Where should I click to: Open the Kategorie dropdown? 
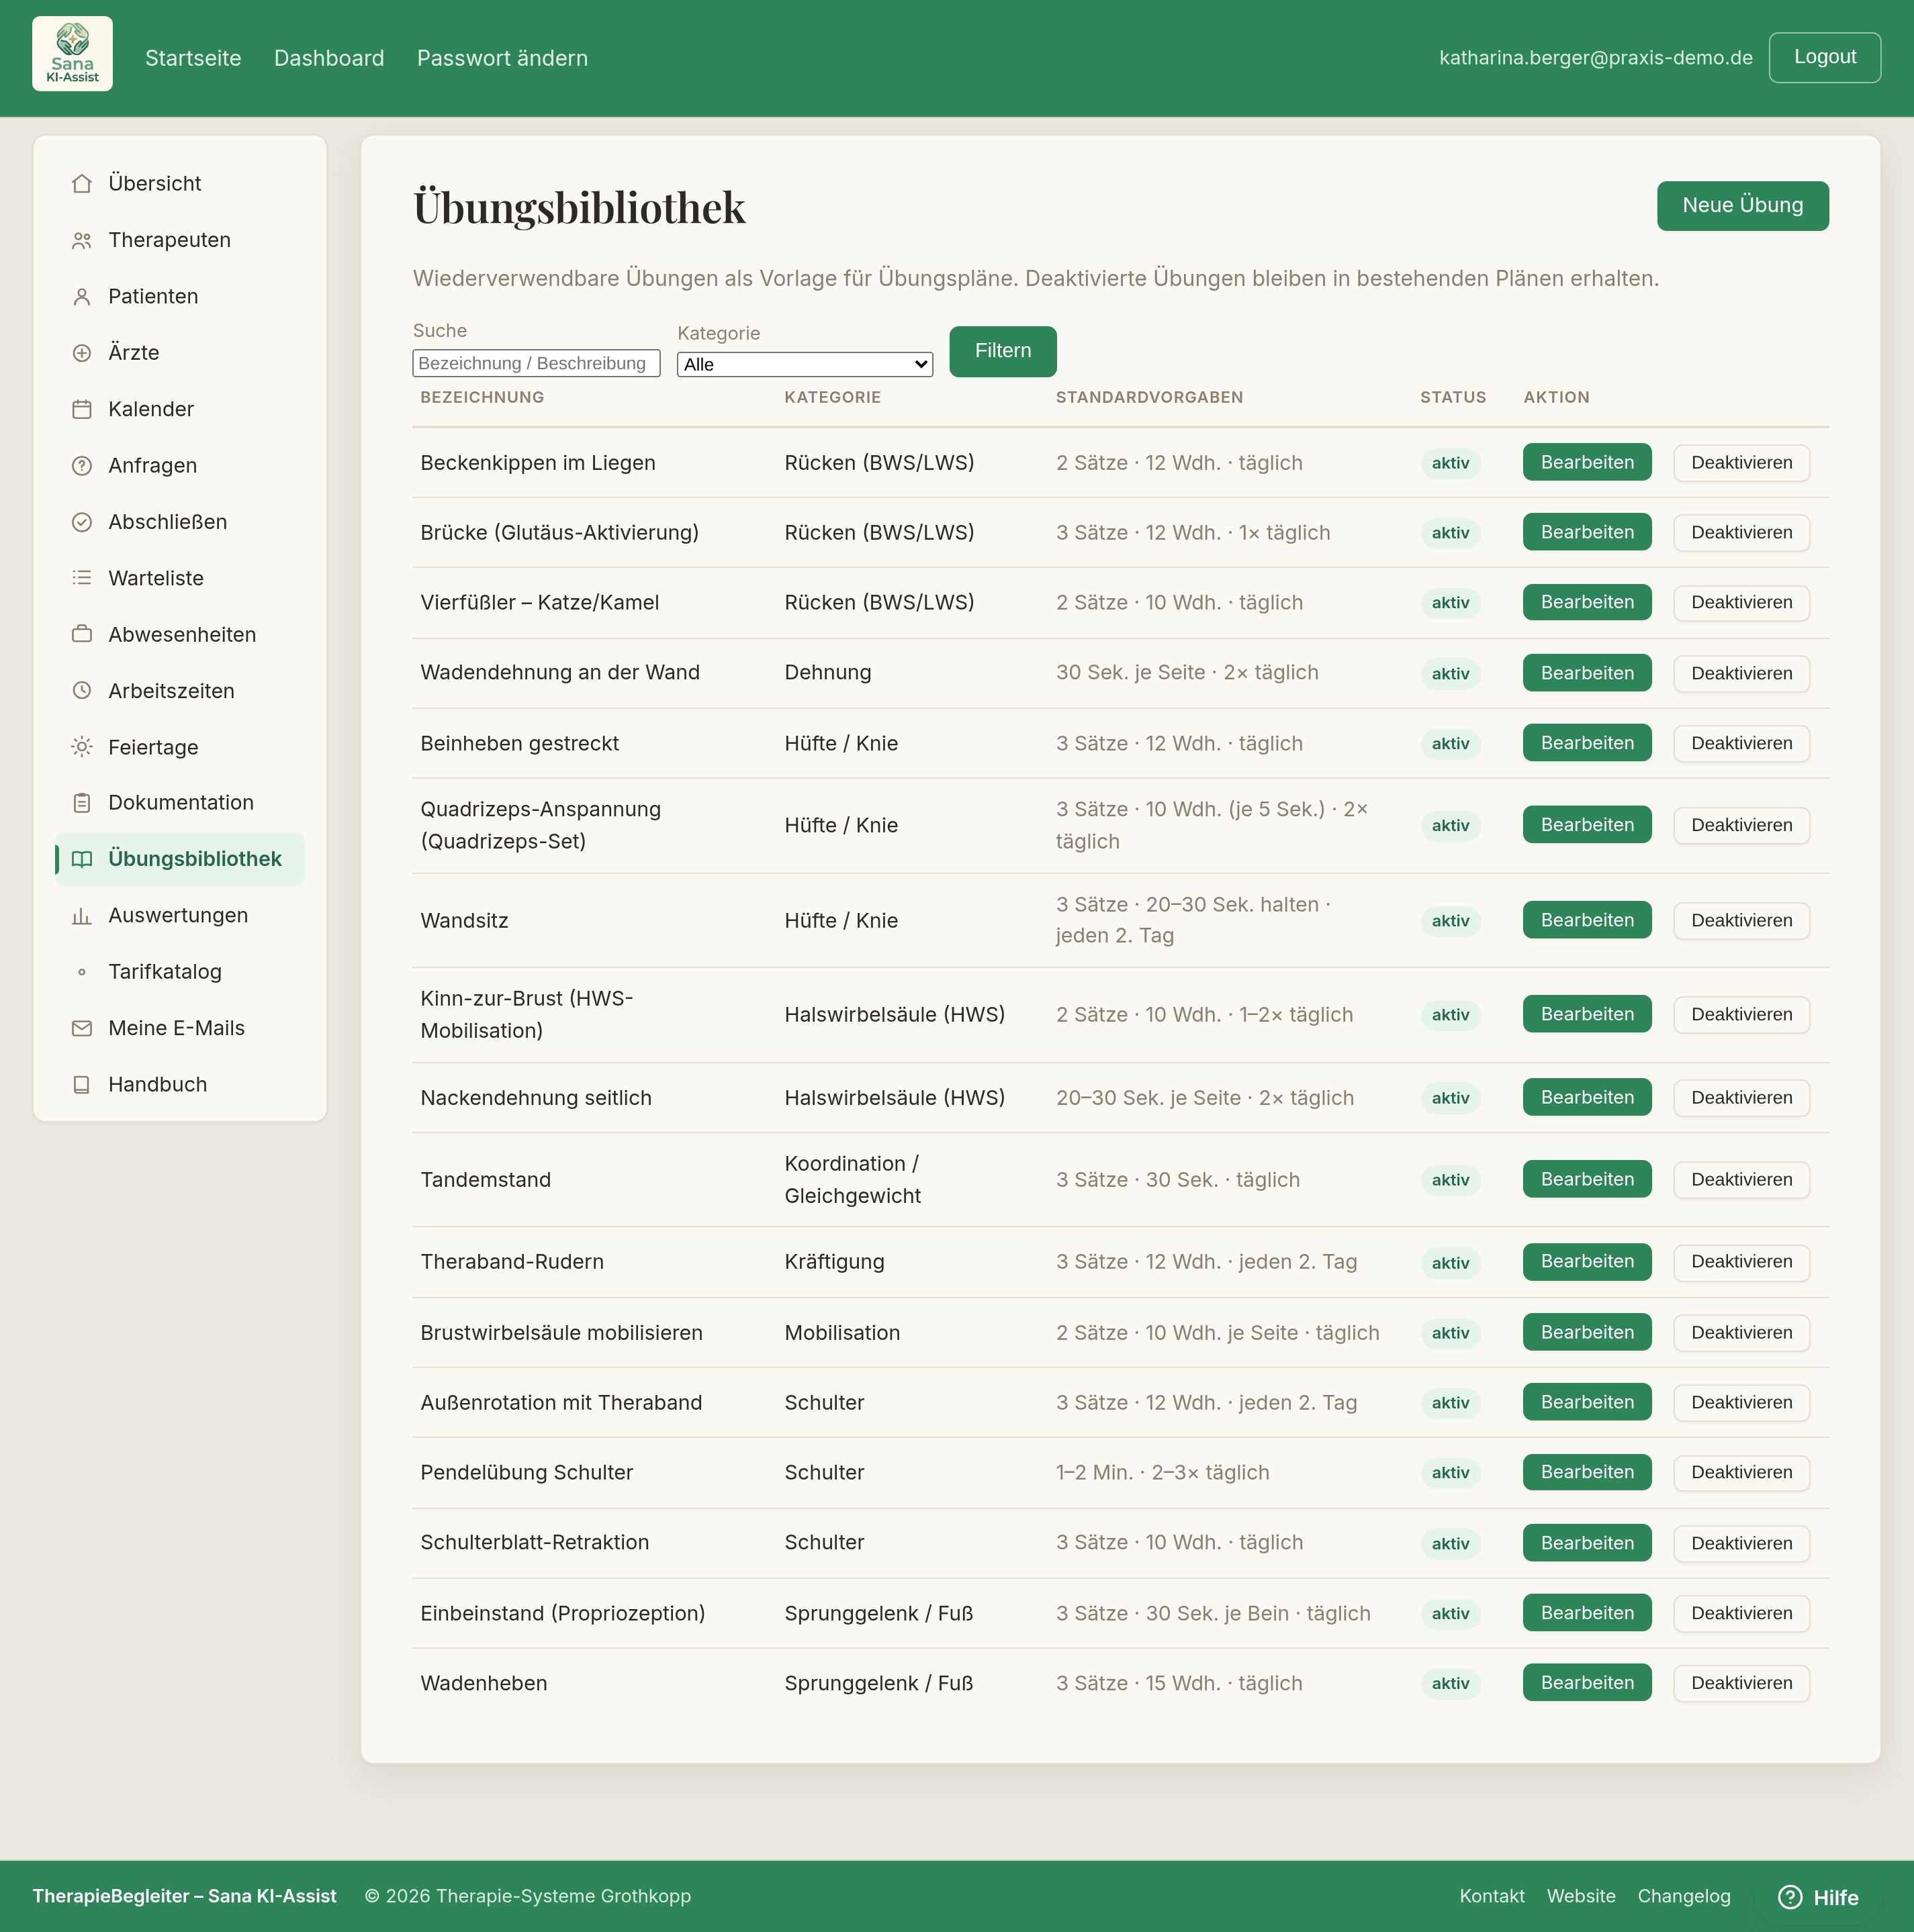coord(805,365)
